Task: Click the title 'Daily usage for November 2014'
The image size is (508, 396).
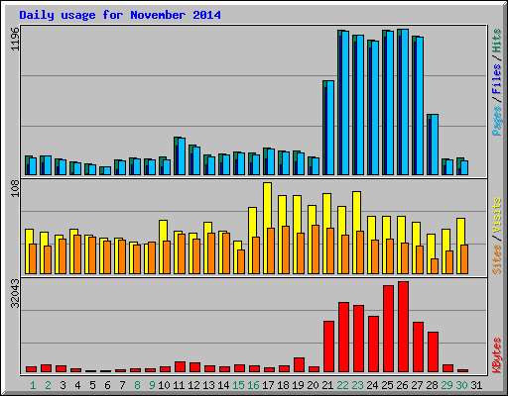Action: click(x=120, y=15)
